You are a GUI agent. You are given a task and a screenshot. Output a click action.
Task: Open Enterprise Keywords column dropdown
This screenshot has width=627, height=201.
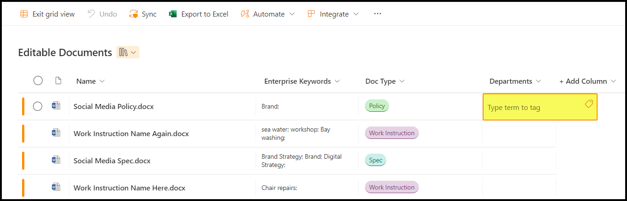click(337, 81)
